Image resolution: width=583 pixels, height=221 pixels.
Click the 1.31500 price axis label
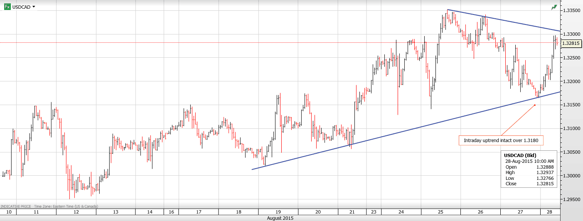coord(571,105)
